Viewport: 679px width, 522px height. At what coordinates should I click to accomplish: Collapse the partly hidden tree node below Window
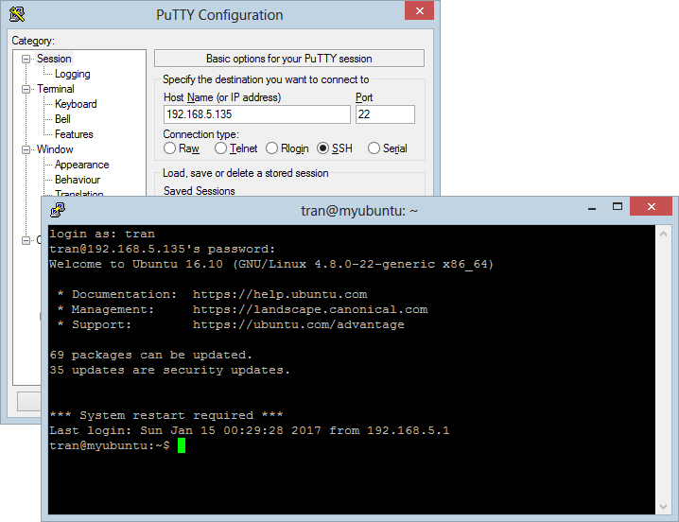coord(26,240)
